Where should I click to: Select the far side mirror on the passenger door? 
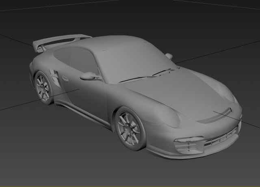tap(169, 56)
